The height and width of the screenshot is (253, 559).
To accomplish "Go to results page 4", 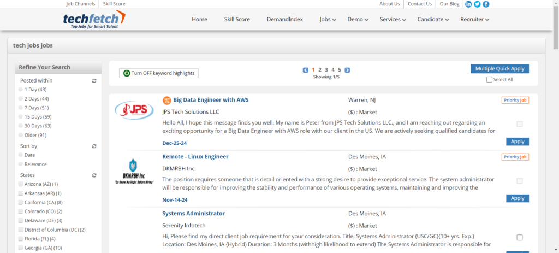I will [x=333, y=70].
